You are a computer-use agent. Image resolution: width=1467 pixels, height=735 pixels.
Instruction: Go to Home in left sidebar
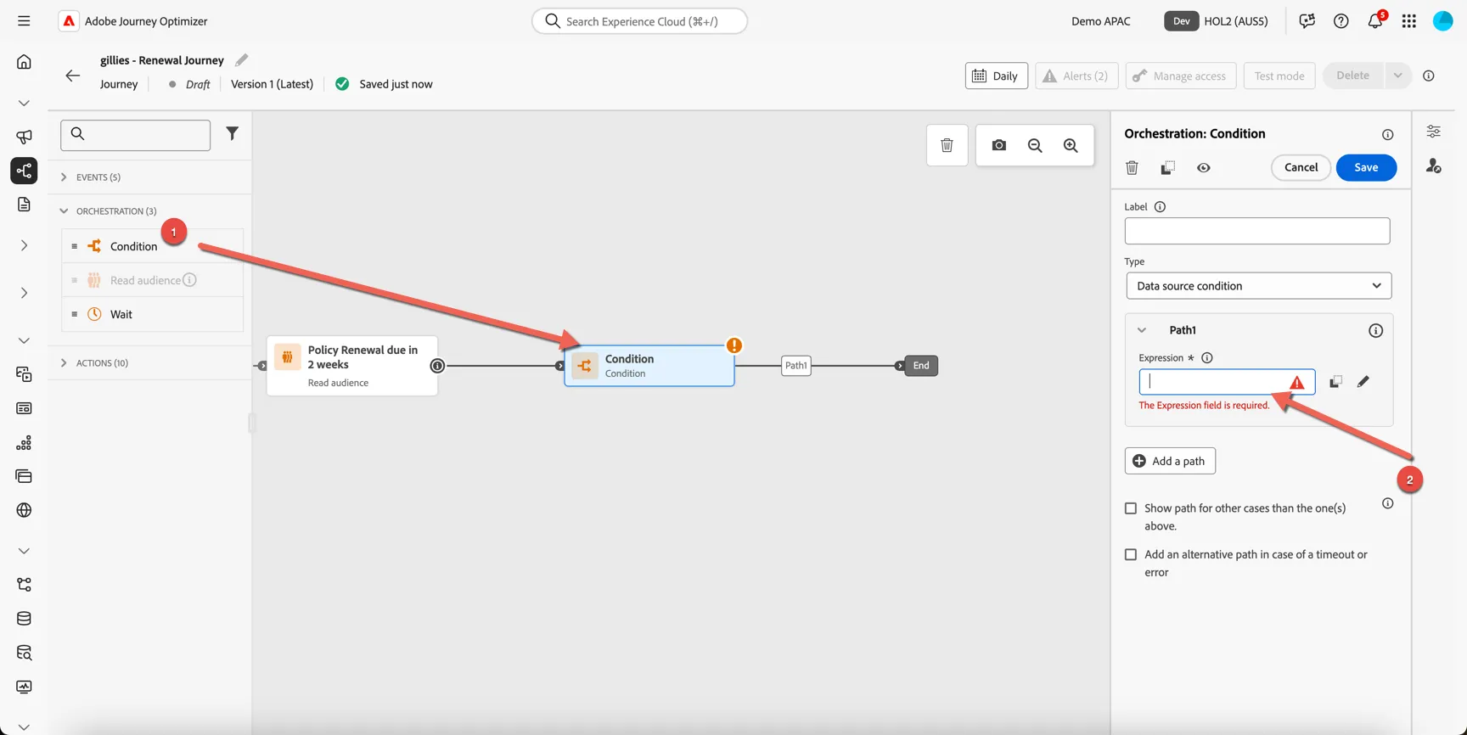point(24,62)
